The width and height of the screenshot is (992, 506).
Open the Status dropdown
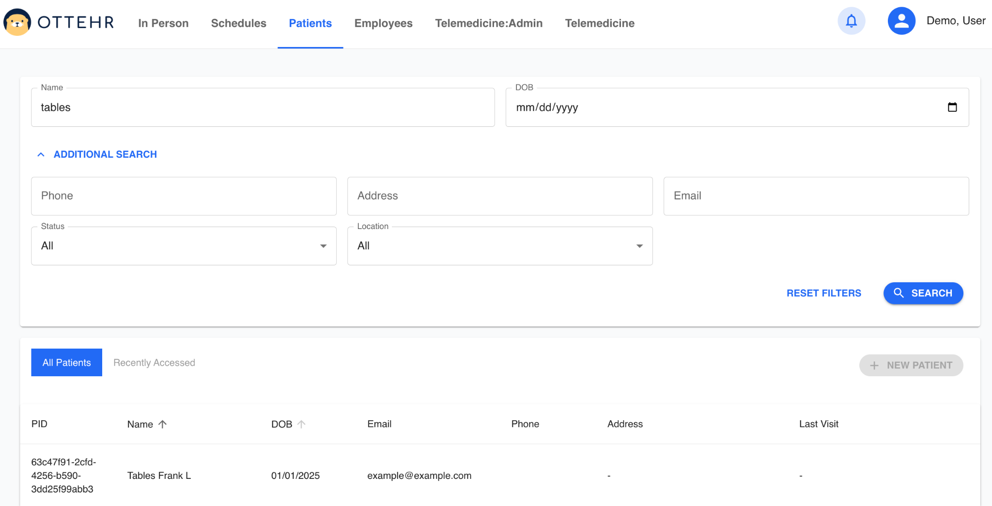[184, 246]
